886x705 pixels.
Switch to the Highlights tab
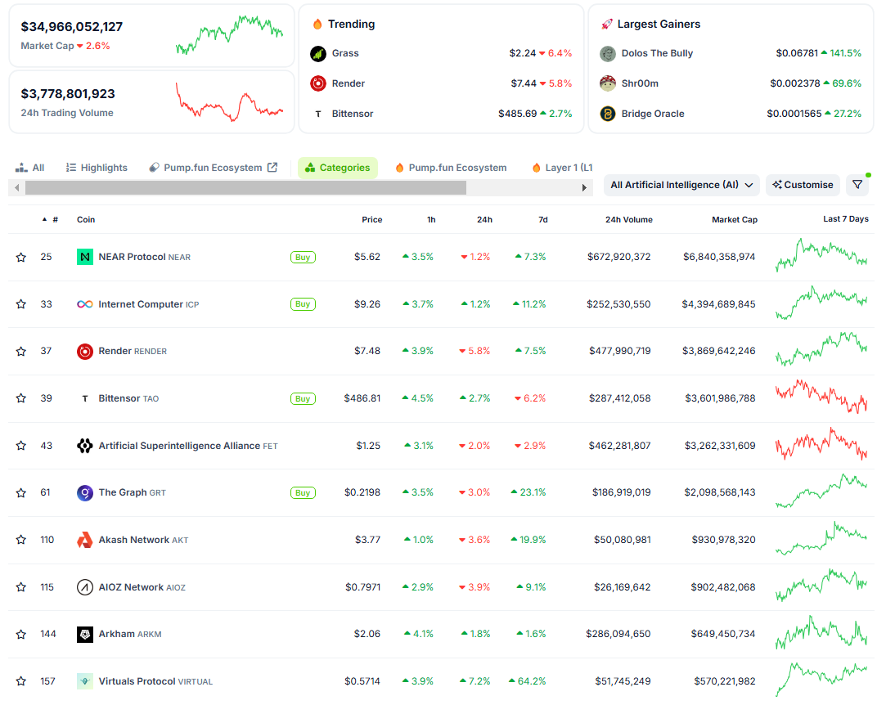[x=97, y=168]
